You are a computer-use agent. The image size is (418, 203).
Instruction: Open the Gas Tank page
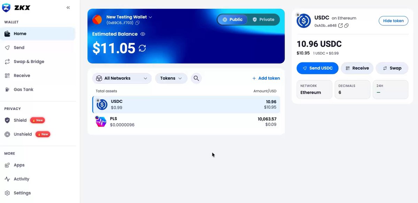(x=38, y=89)
